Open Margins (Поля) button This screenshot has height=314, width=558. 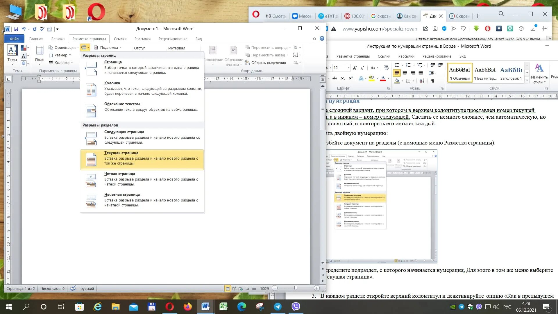tap(40, 55)
